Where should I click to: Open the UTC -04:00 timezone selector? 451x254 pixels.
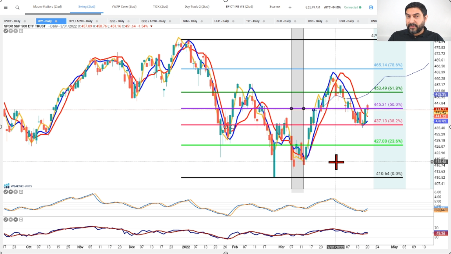(x=332, y=7)
